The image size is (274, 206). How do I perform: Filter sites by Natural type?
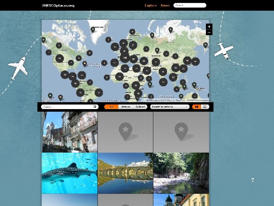[126, 107]
